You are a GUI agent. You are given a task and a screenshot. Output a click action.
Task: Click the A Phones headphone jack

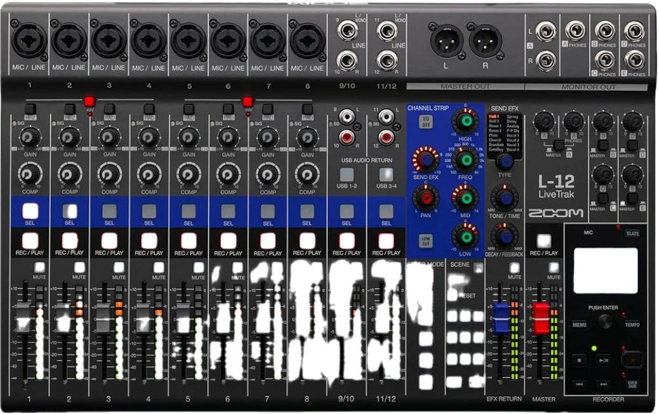point(575,30)
